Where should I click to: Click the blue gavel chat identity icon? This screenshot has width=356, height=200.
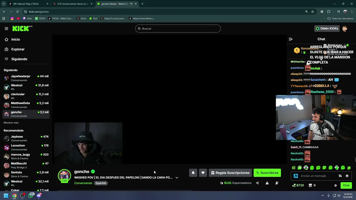[296, 176]
